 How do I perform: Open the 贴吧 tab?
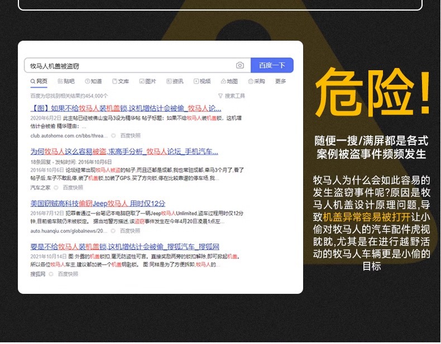(x=66, y=81)
